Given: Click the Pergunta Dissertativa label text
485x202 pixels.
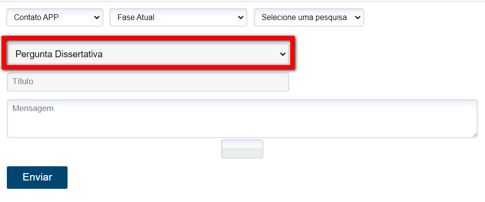Looking at the screenshot, I should 59,54.
